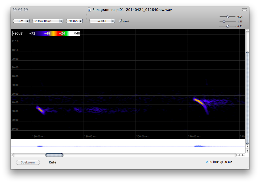Adjust the 1.15 slider
This screenshot has width=260, height=184.
pos(224,21)
